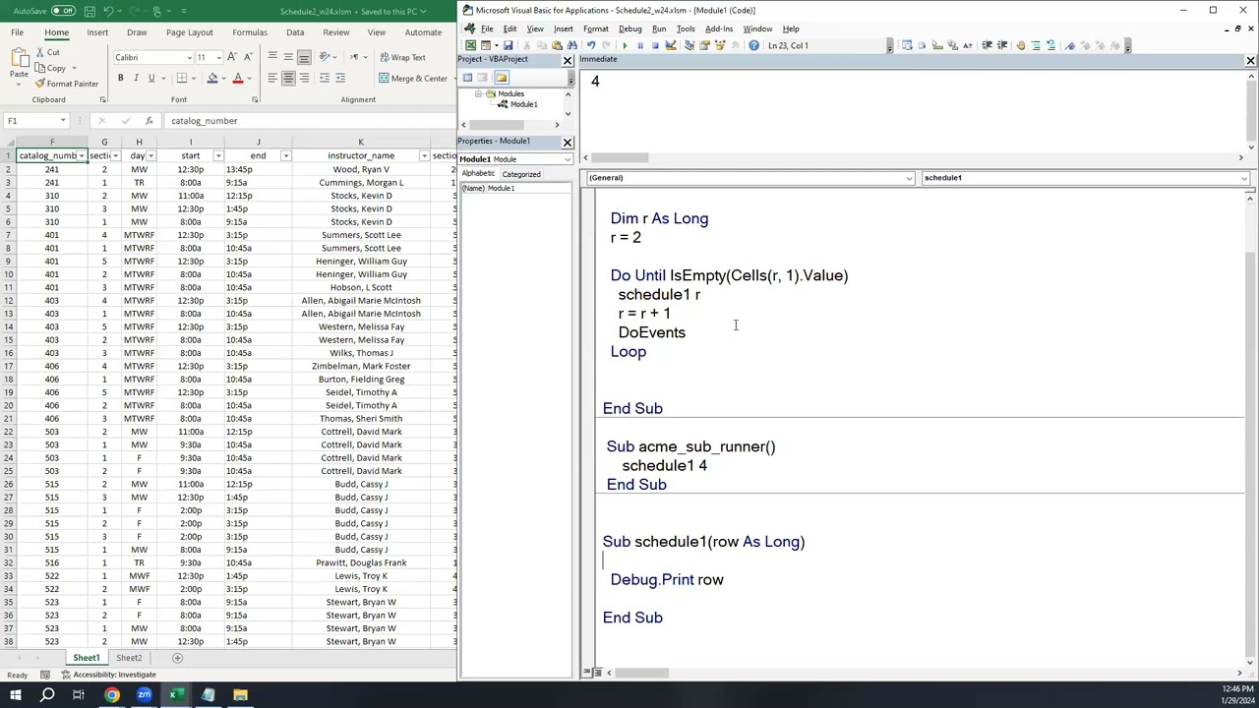Image resolution: width=1259 pixels, height=708 pixels.
Task: Open Chrome from the Windows taskbar
Action: tap(112, 695)
